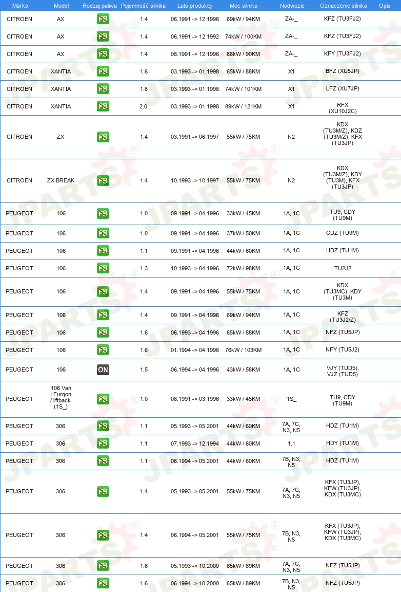Click production dates 08.1991 -> 03.1996

click(x=195, y=399)
